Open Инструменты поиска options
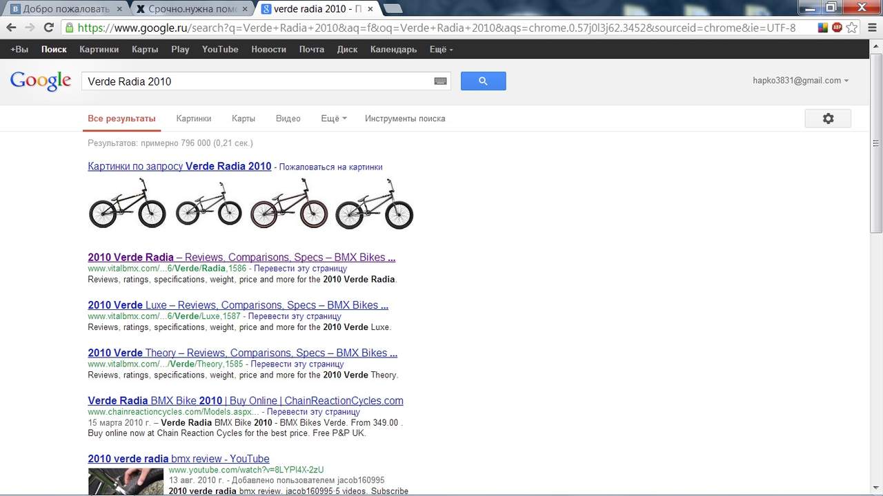The height and width of the screenshot is (496, 883). (405, 118)
